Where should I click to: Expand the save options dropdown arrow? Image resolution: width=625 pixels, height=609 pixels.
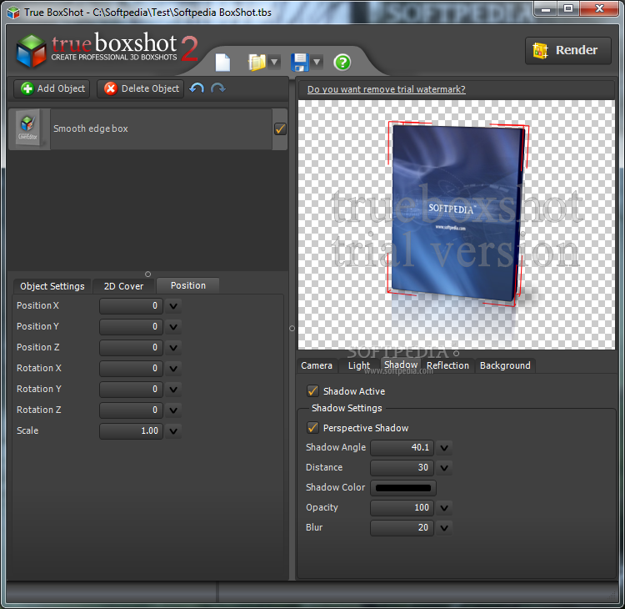click(x=317, y=62)
